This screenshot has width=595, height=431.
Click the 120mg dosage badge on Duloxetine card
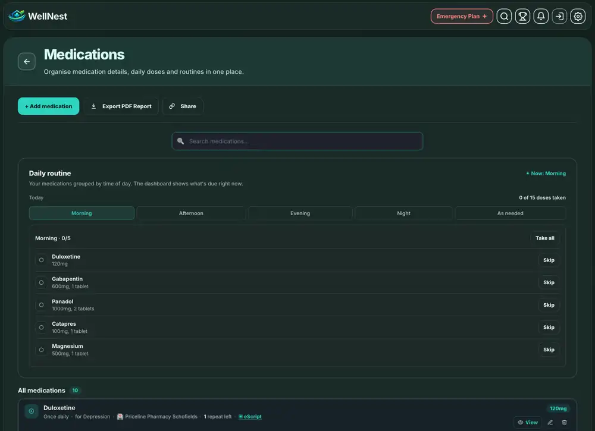558,408
